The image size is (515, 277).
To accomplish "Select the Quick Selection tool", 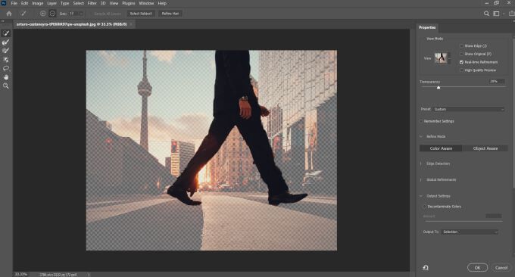I will (6, 33).
